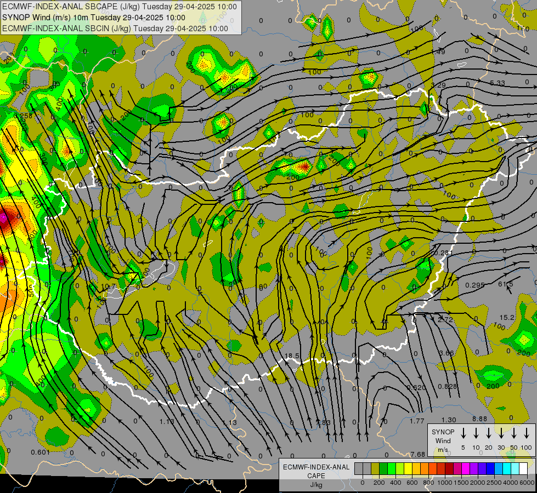The image size is (537, 493).
Task: Click the 30 m/s wind arrow in legend
Action: tap(501, 433)
